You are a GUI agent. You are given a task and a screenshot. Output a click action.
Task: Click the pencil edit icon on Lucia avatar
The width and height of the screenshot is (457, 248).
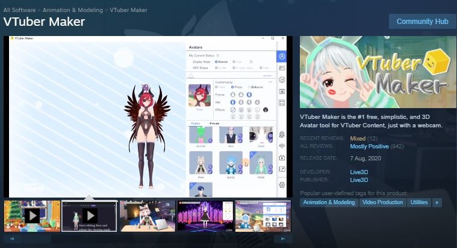click(x=240, y=172)
